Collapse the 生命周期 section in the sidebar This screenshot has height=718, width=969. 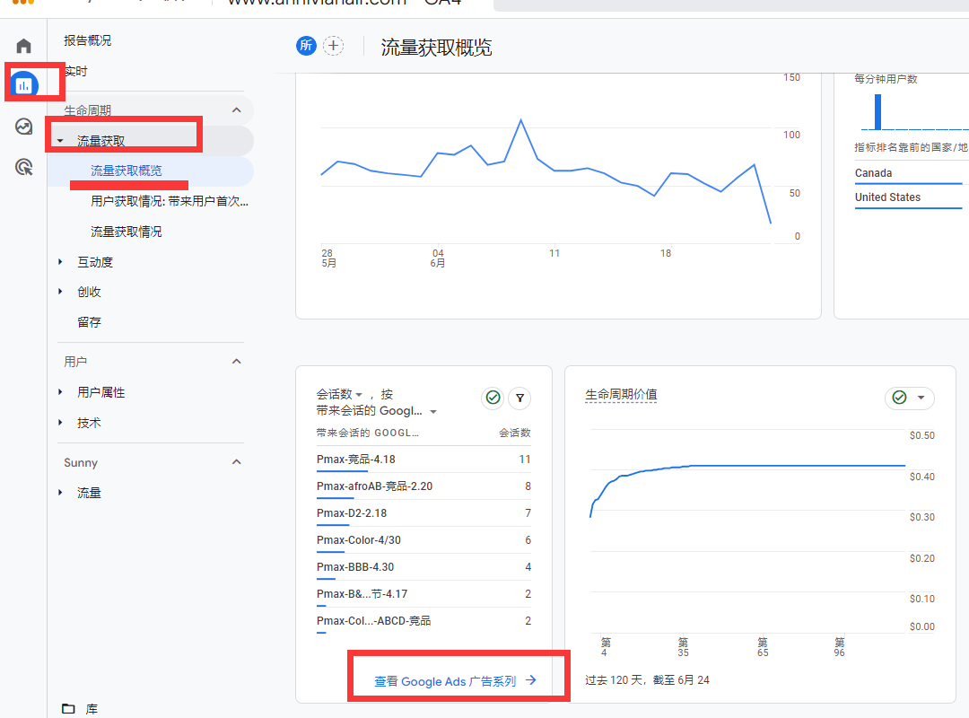pyautogui.click(x=236, y=109)
